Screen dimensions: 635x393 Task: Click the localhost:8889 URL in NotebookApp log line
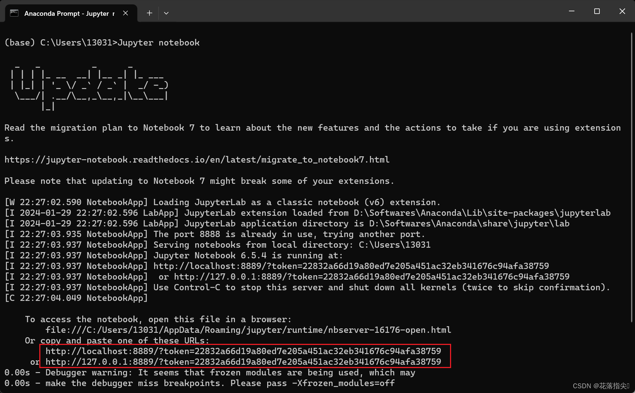click(x=351, y=266)
